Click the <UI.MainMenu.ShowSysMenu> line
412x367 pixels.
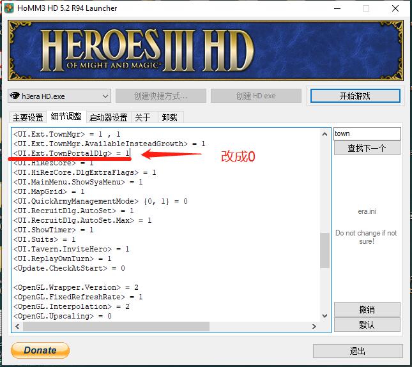pyautogui.click(x=78, y=182)
